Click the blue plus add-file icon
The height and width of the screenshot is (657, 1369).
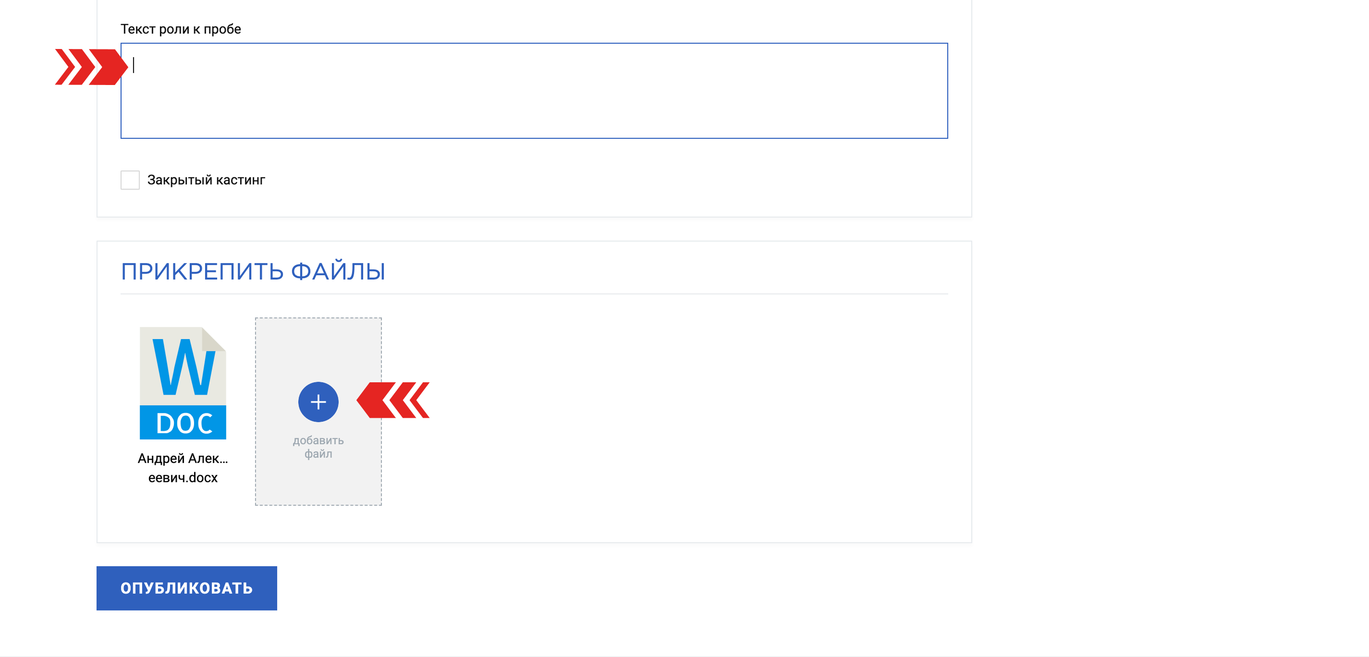coord(318,402)
